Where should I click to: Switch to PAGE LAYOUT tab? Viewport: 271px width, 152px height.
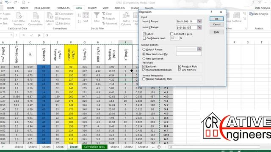tap(42, 8)
